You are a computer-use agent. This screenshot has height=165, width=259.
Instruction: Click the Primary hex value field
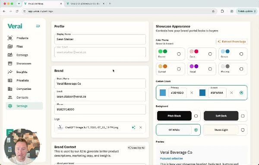point(177,93)
